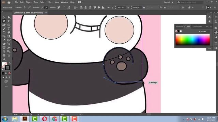
Task: Expand toolbar collapse double arrows
Action: pyautogui.click(x=2, y=11)
